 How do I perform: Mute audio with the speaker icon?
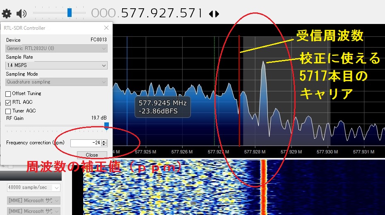click(22, 14)
